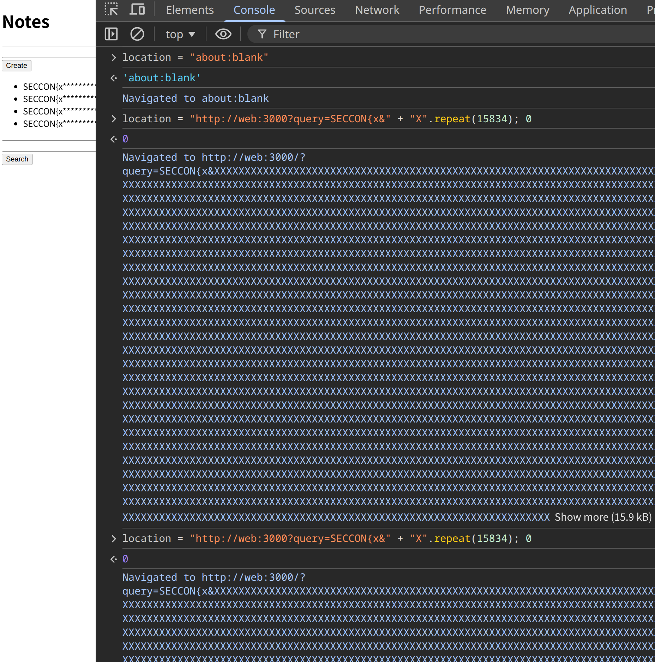
Task: Click Show more (15.9 kB) link
Action: [603, 517]
